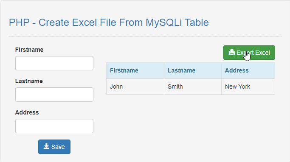
Task: Click the page title heading text
Action: (x=109, y=22)
